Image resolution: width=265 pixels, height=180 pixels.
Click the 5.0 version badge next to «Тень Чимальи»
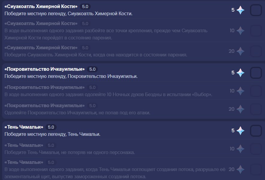pyautogui.click(x=51, y=127)
